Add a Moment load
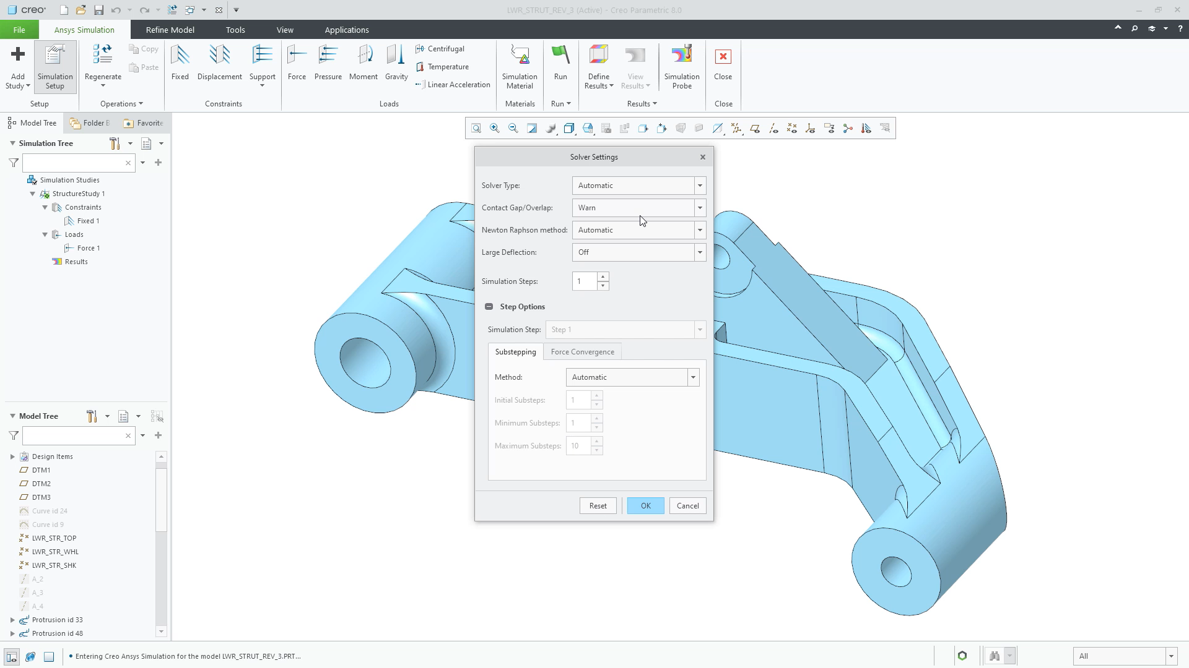Viewport: 1189px width, 668px height. coord(364,63)
